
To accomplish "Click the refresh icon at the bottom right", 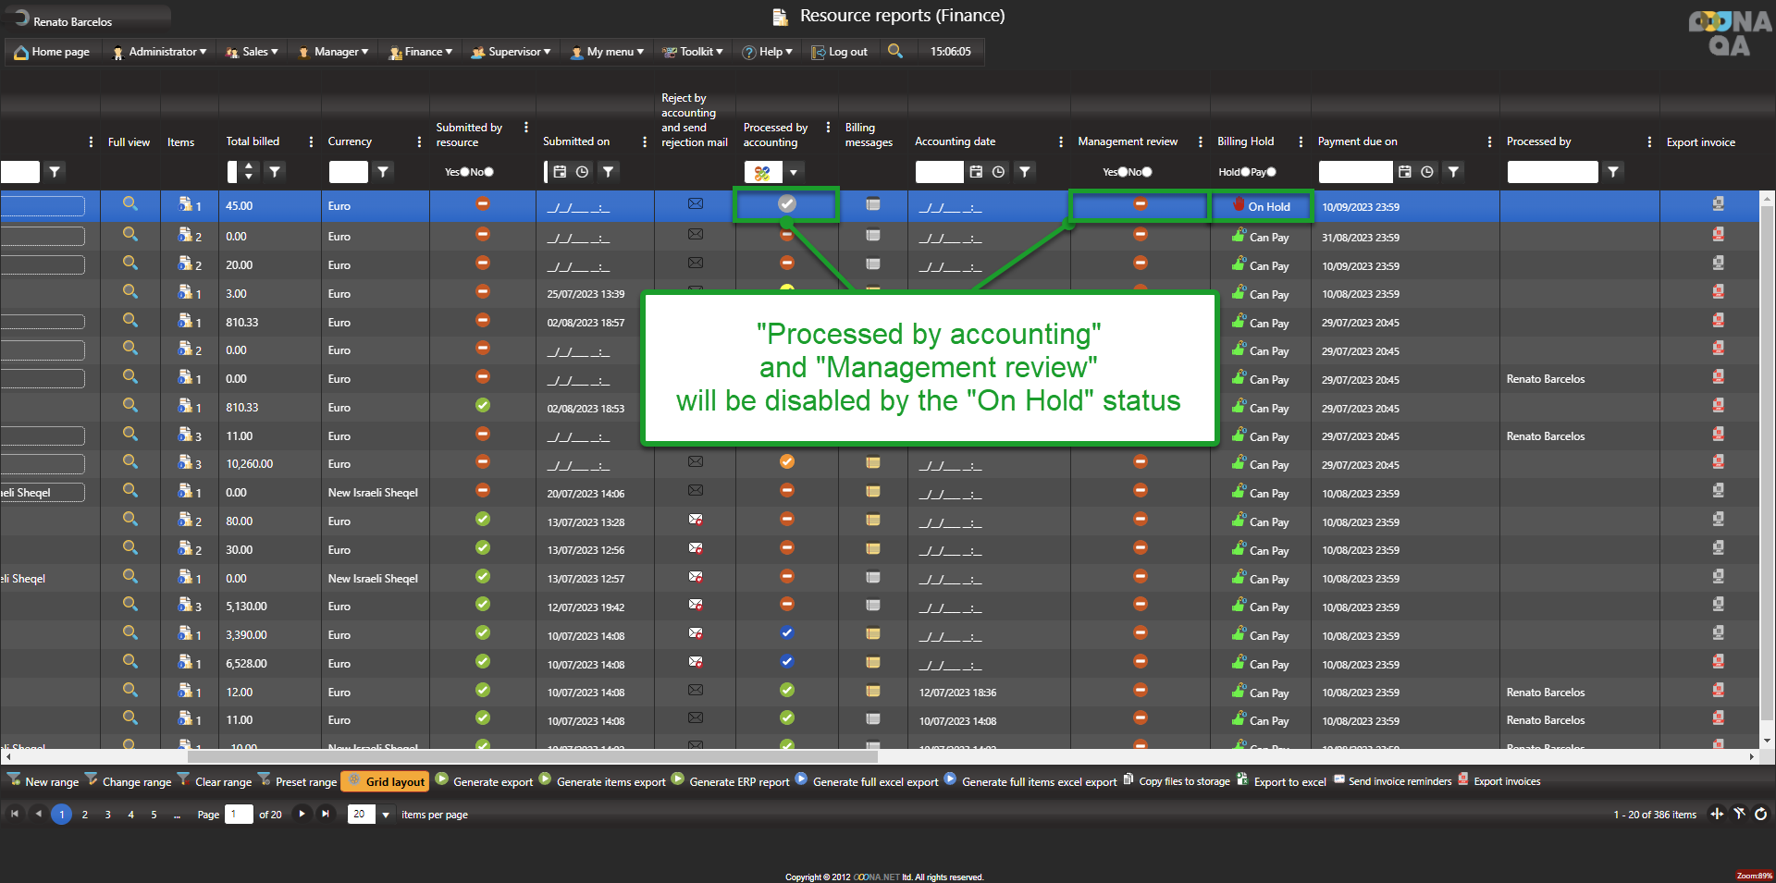I will coord(1761,814).
